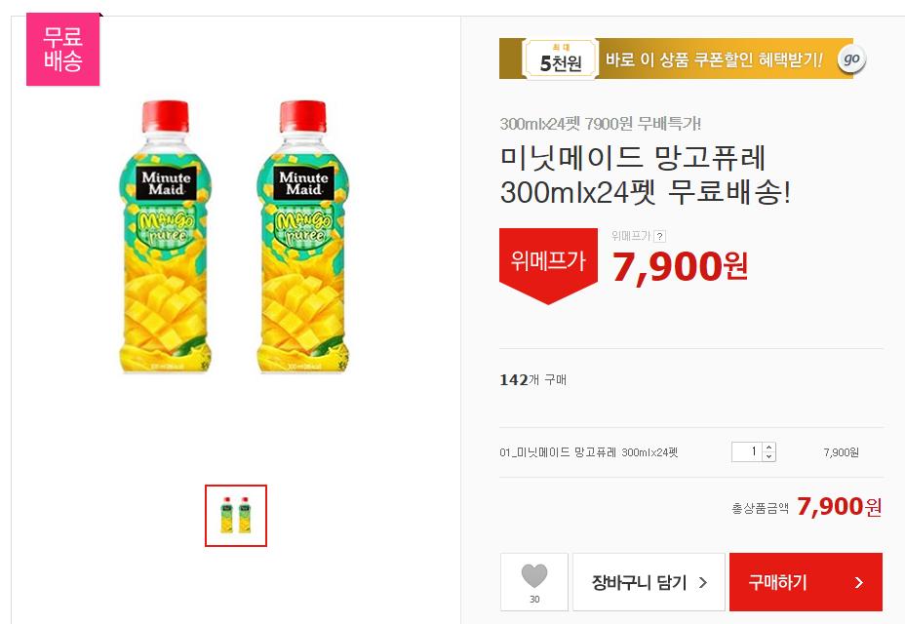Click the chevron arrow beside 장바구니 담기
905x624 pixels.
coord(703,582)
